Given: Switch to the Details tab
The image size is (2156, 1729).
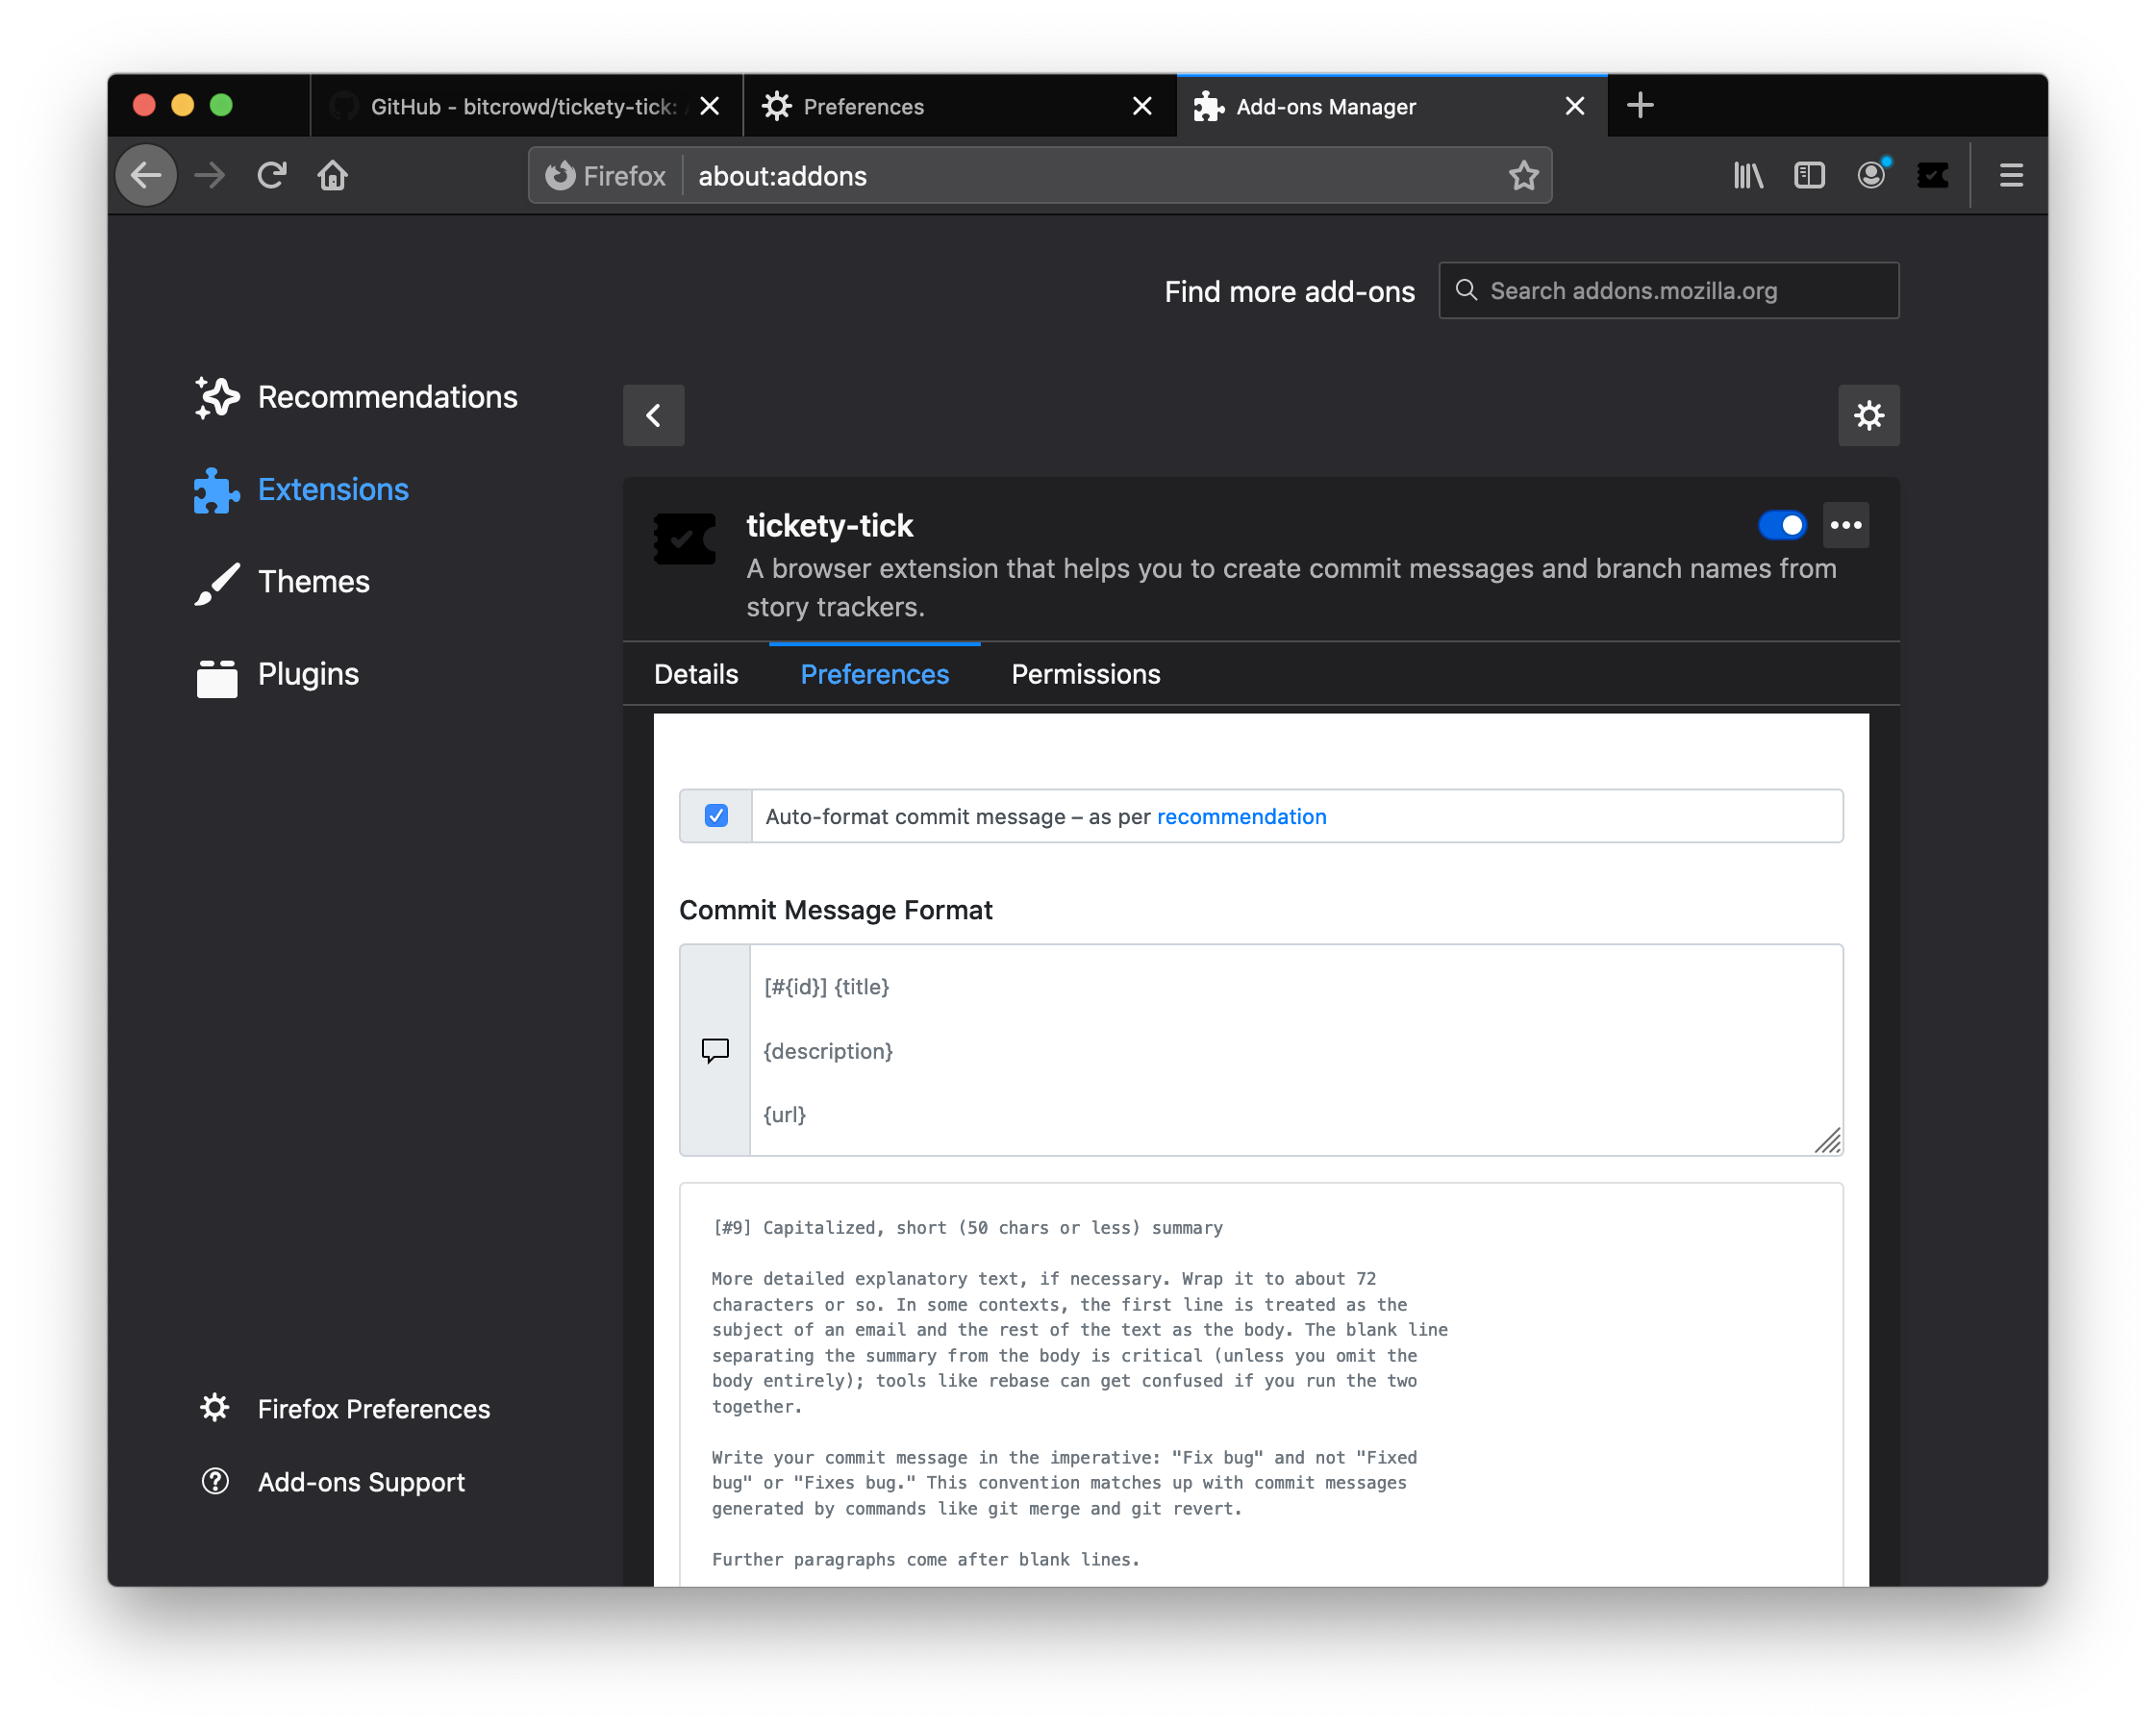Looking at the screenshot, I should pyautogui.click(x=696, y=674).
